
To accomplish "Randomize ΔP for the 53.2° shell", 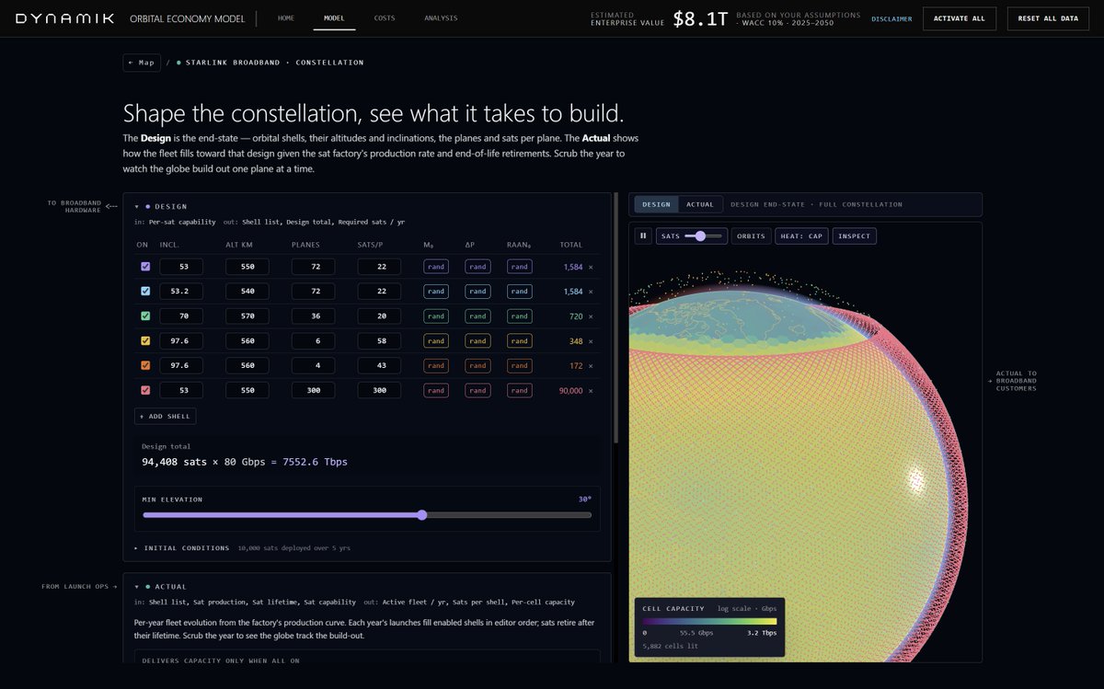I will [x=477, y=292].
